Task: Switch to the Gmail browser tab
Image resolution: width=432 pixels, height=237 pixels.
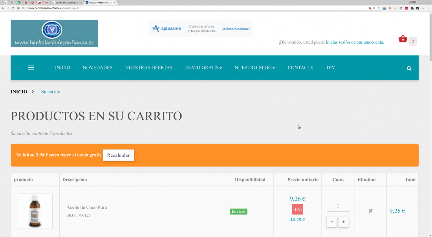Action: pos(46,2)
